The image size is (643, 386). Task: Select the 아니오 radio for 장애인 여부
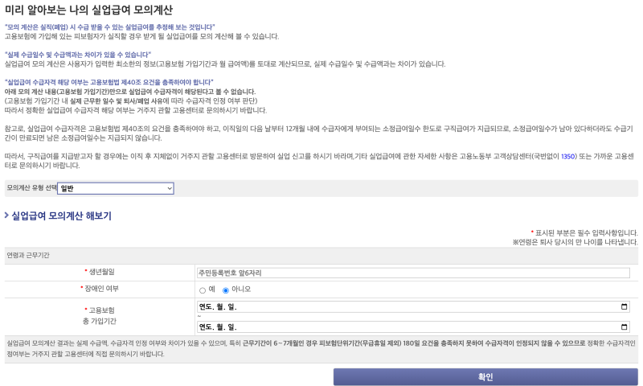pos(226,290)
